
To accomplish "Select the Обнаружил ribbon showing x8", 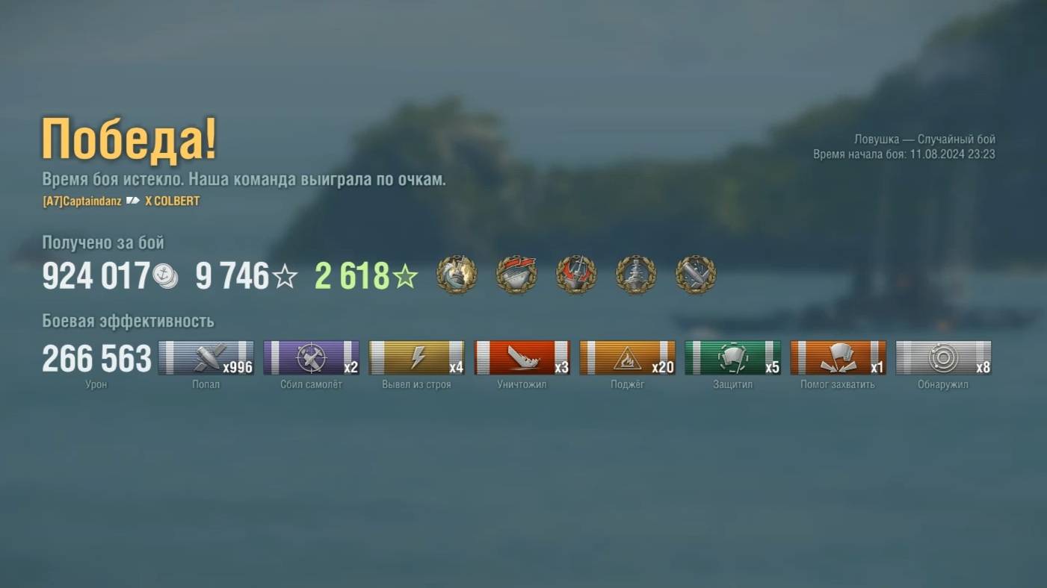I will (944, 357).
